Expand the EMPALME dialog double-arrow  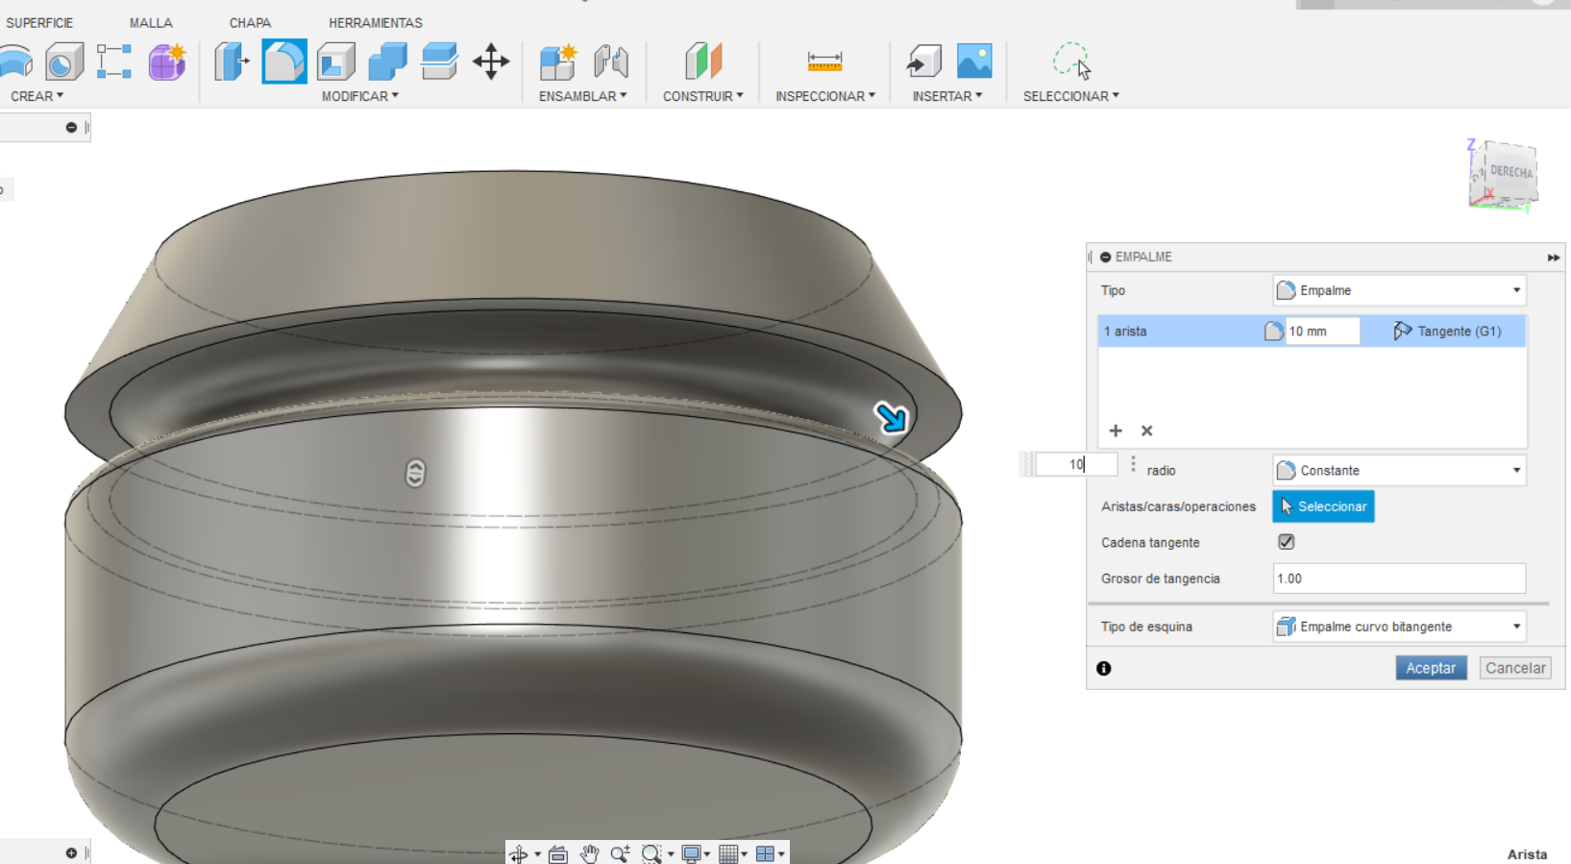coord(1554,258)
